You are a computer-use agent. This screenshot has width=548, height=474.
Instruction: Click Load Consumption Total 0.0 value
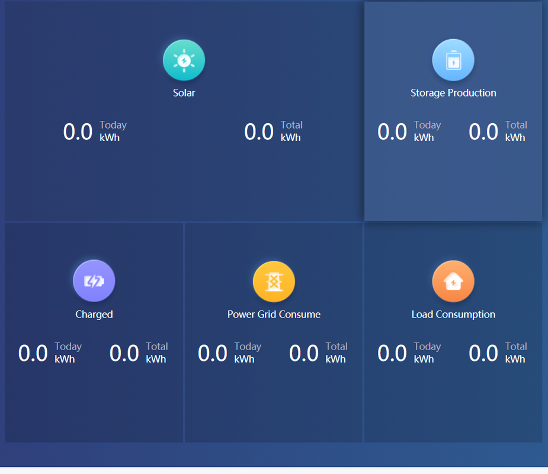click(483, 353)
